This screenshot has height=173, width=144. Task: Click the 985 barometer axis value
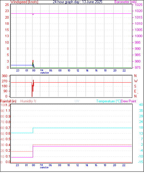point(138,55)
